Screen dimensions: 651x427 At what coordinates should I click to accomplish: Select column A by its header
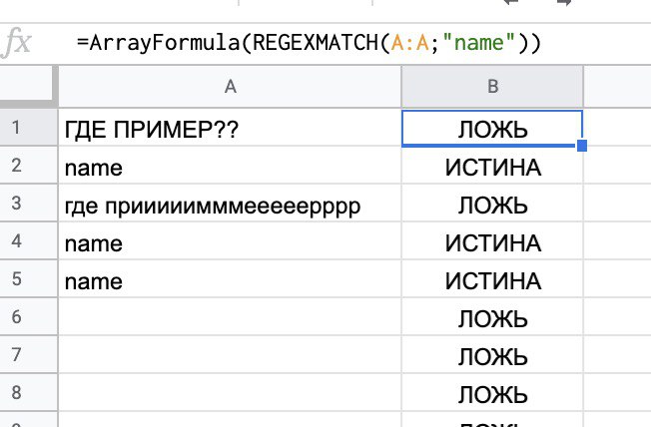click(229, 87)
